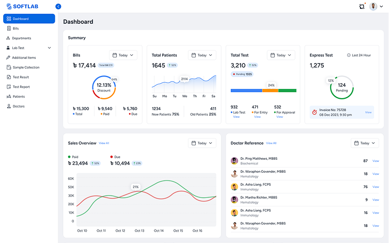Open the Dashboard menu item

[29, 19]
